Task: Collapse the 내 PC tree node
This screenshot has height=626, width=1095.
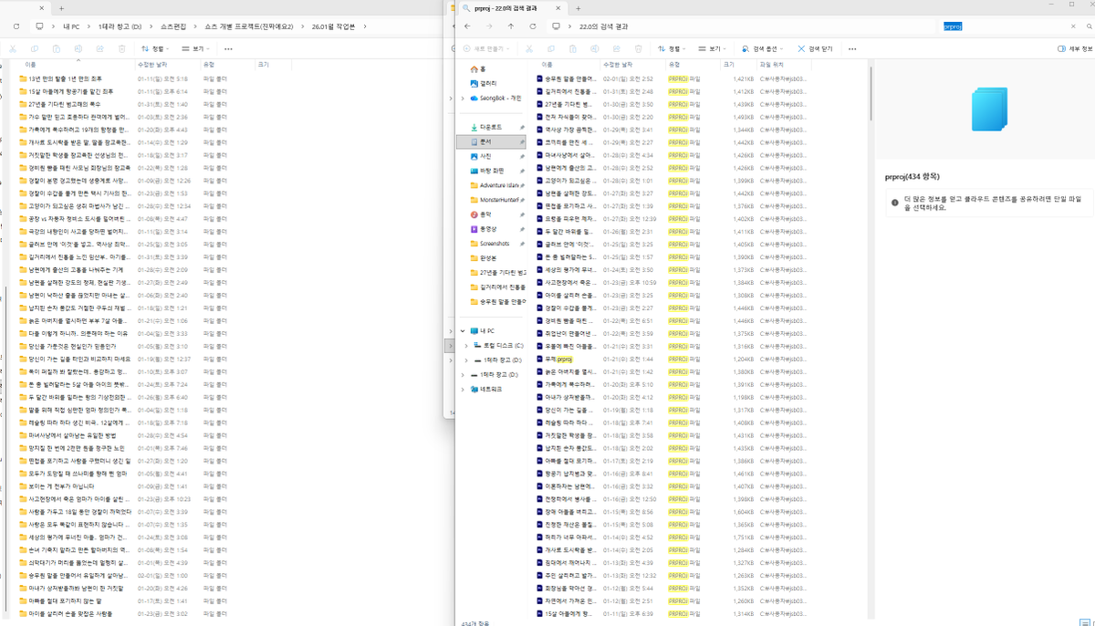Action: coord(463,331)
